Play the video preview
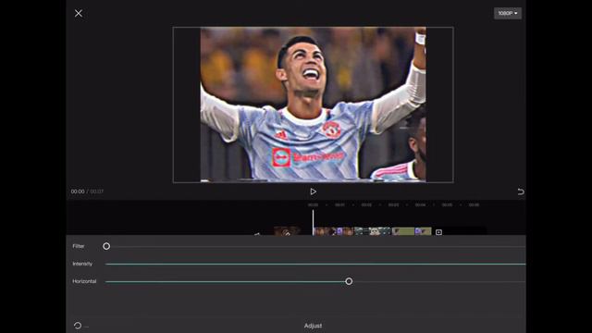 (313, 191)
